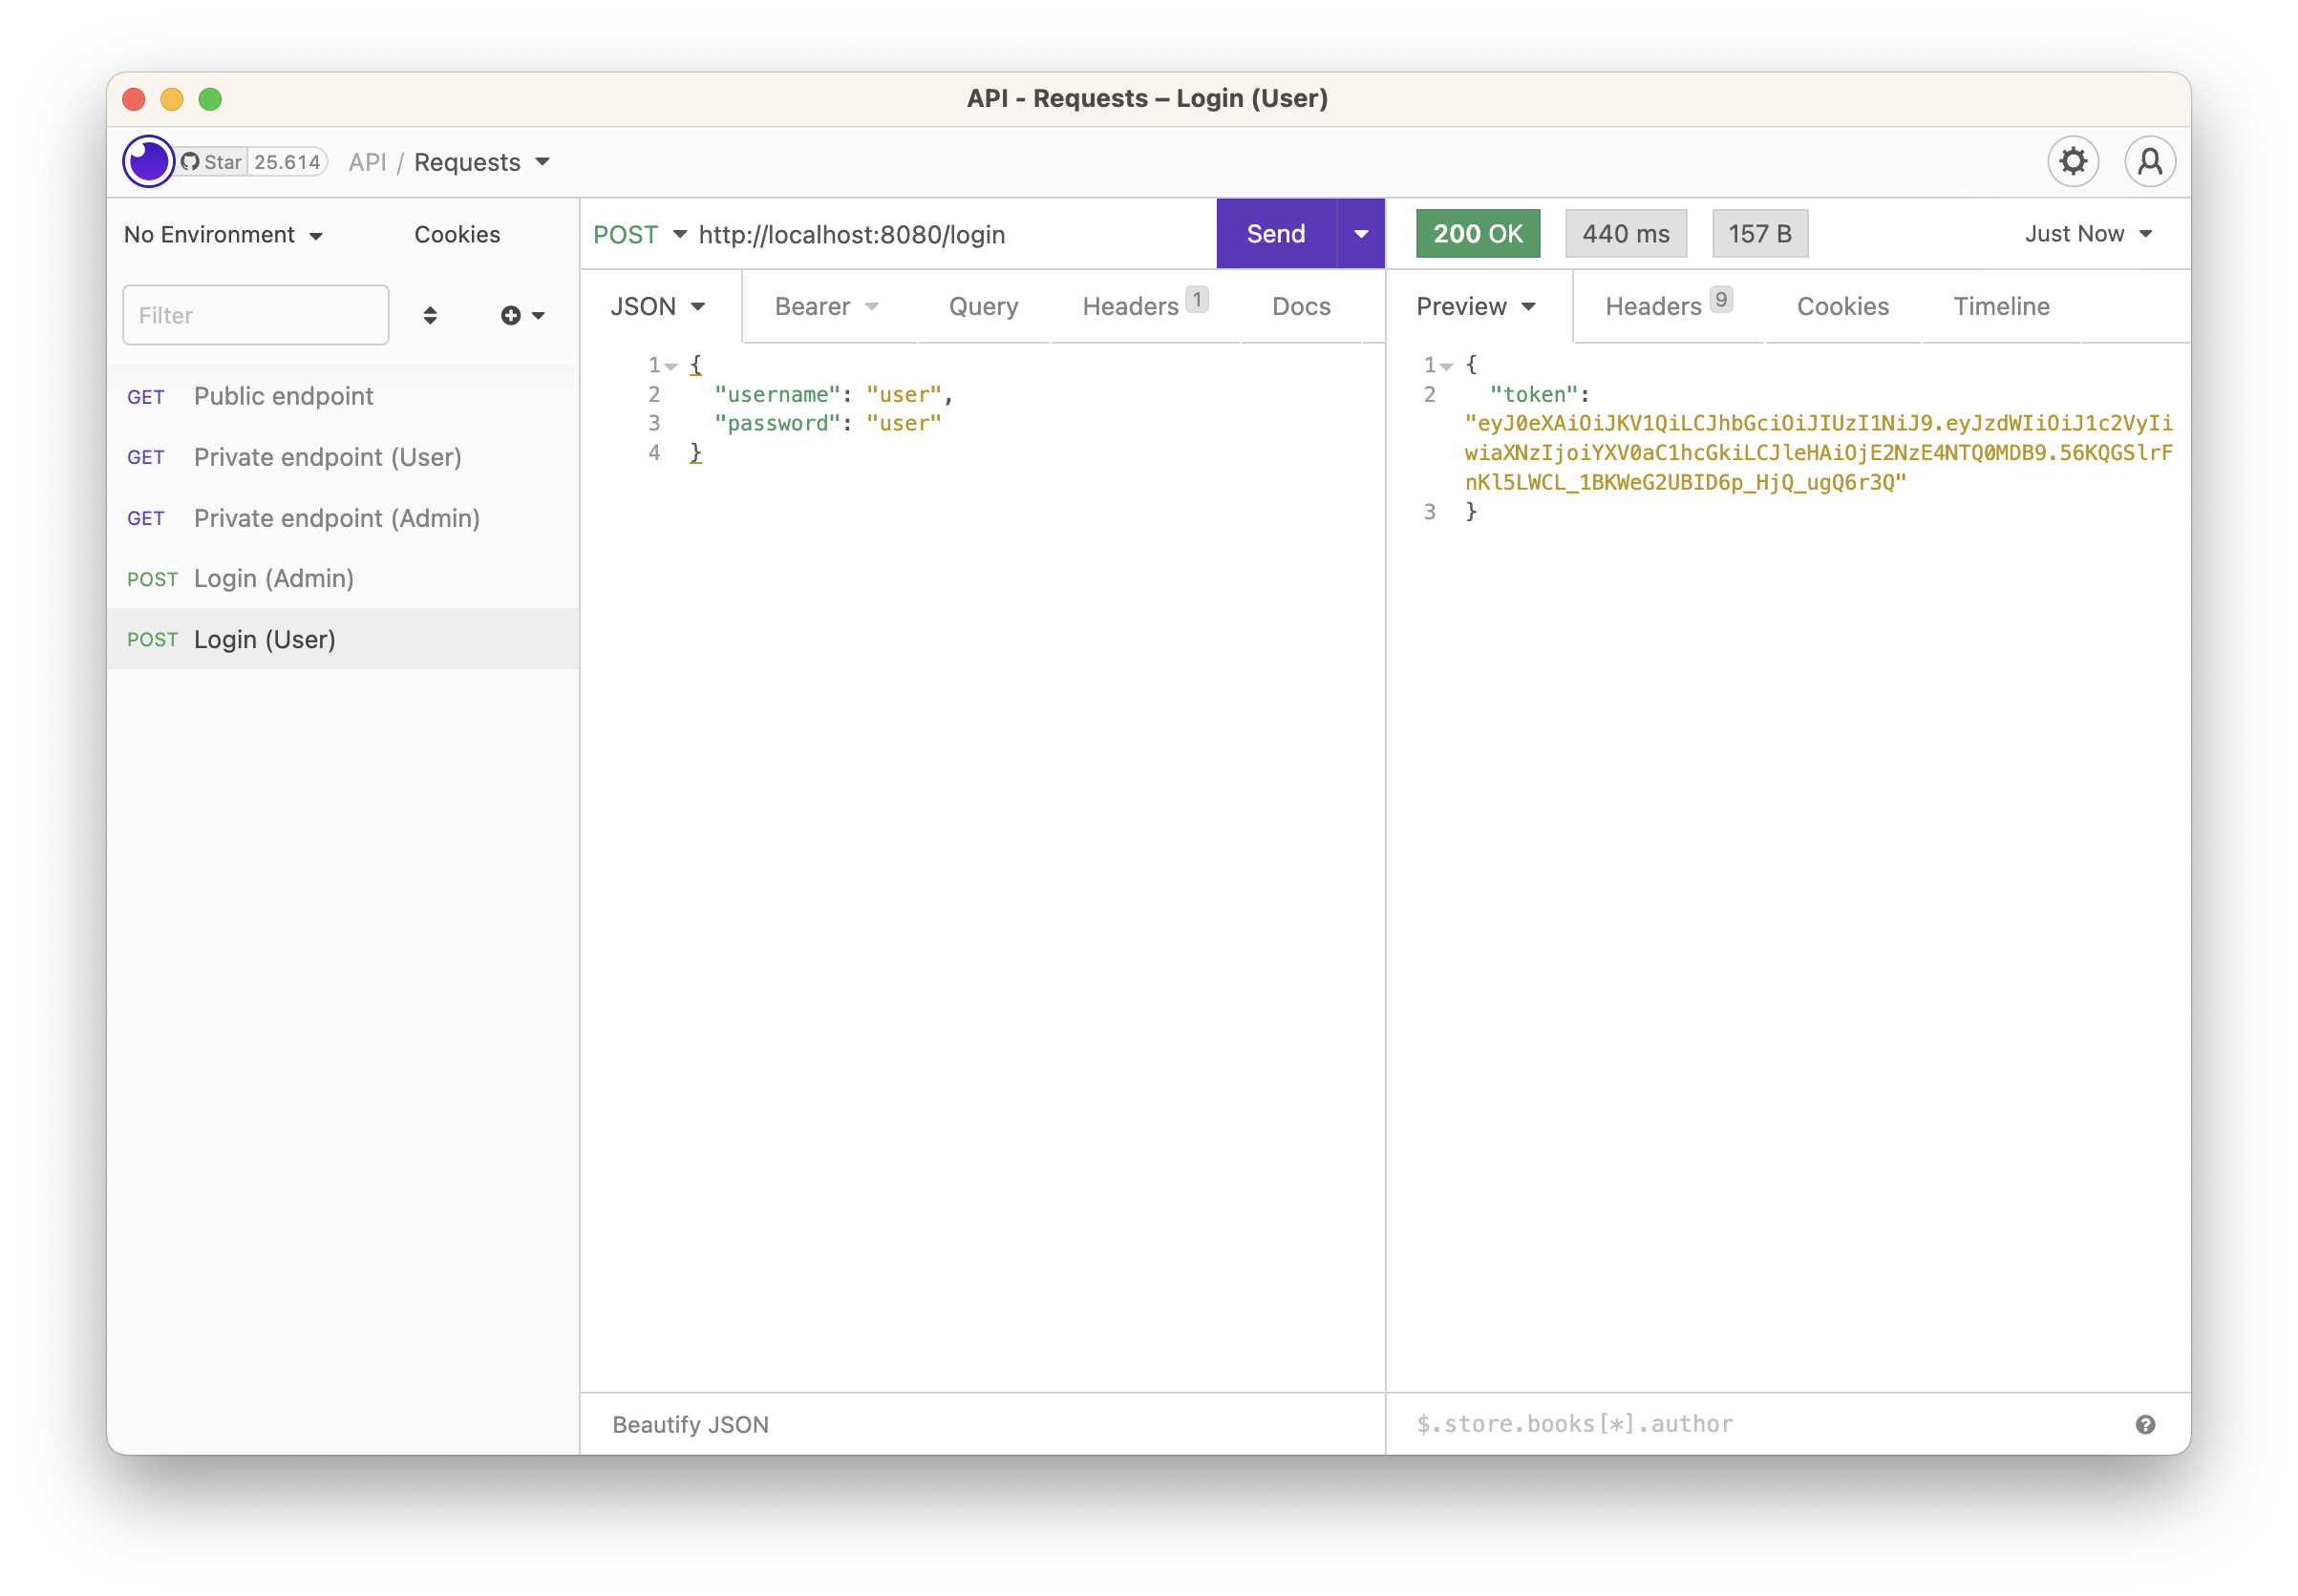Click the sort requests arrows icon

click(430, 315)
